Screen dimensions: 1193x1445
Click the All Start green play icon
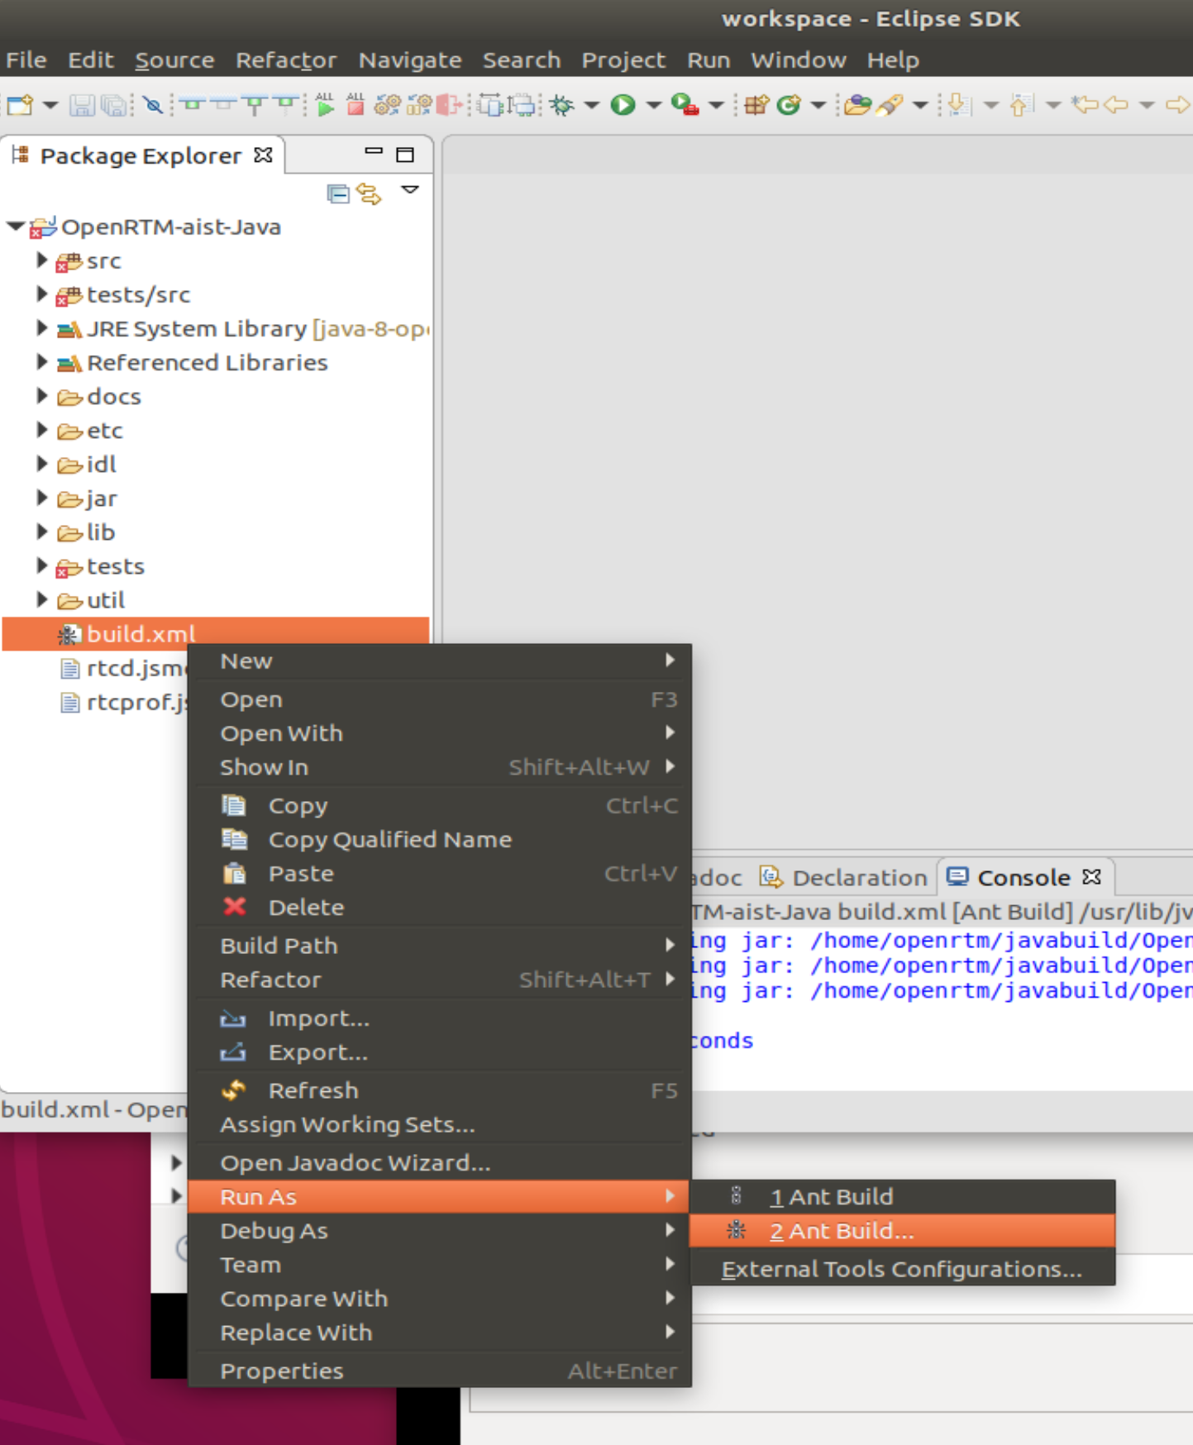point(325,104)
